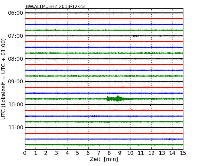The image size is (208, 166).
Task: Click the x-axis tick label 3
Action: pyautogui.click(x=57, y=153)
